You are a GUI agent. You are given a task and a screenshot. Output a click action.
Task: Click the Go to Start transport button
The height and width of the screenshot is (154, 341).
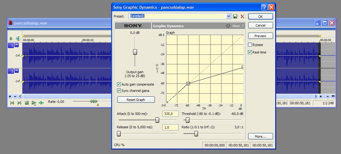(12, 103)
